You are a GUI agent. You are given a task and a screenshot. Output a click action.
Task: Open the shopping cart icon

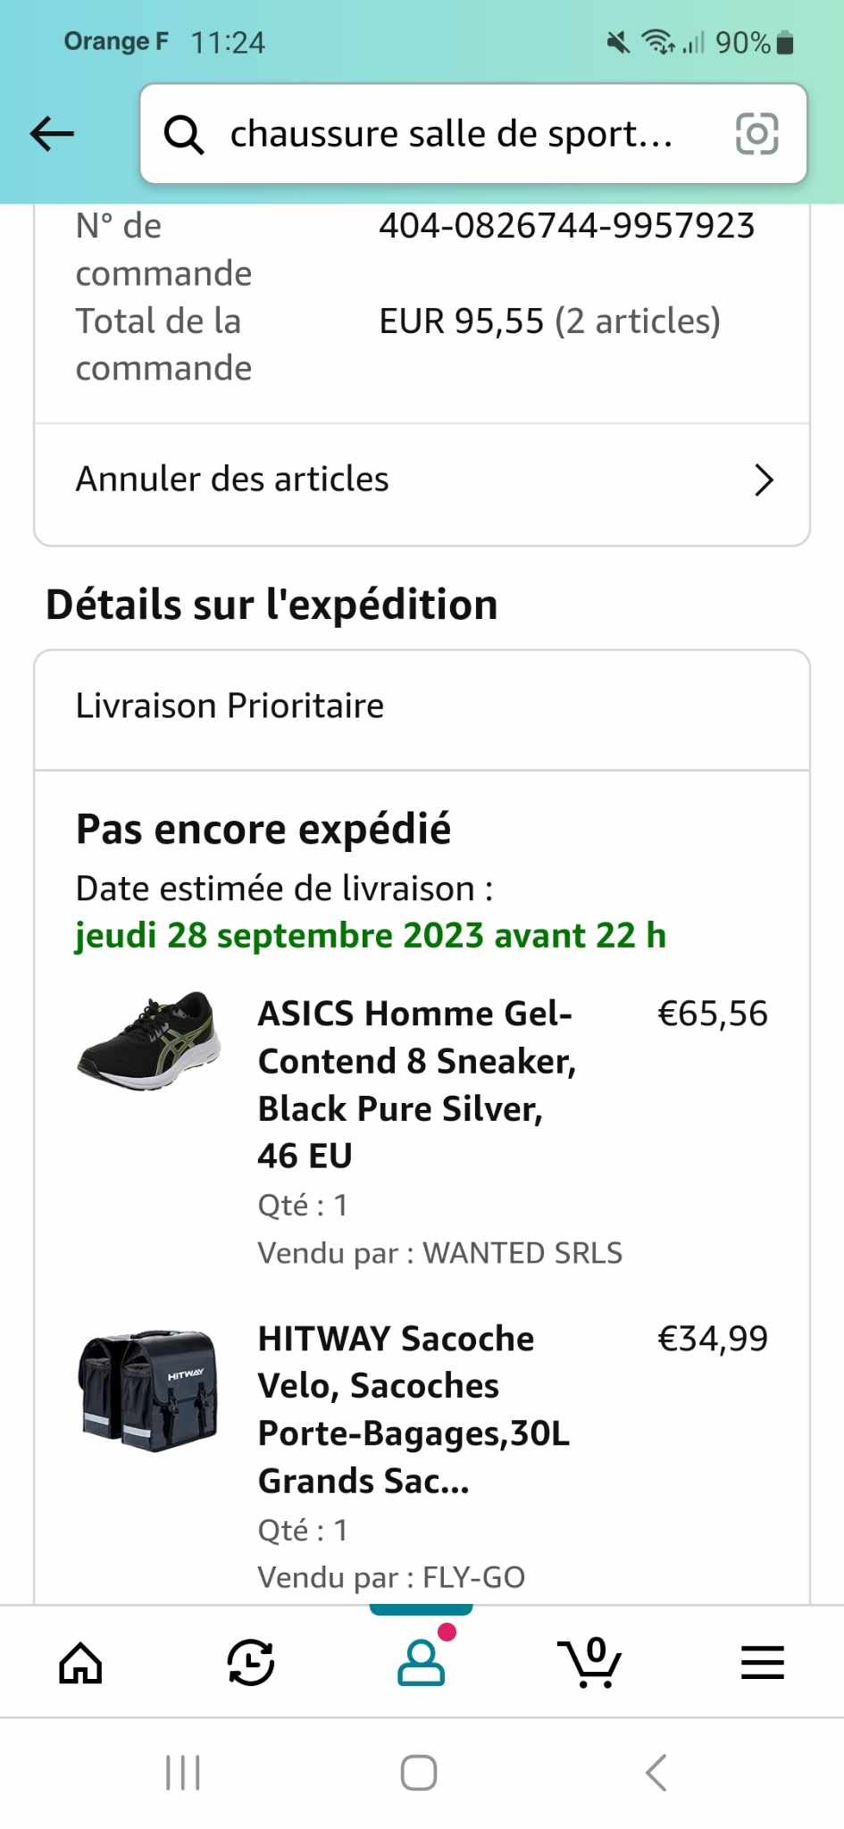tap(589, 1663)
